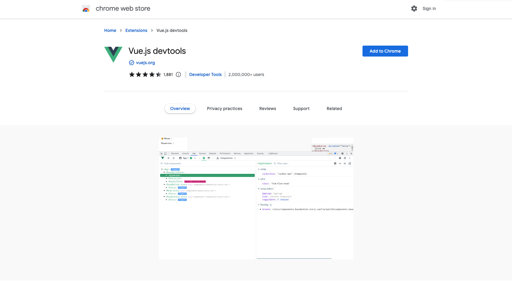This screenshot has width=512, height=283.
Task: Open the Developer Tools category link
Action: click(205, 74)
